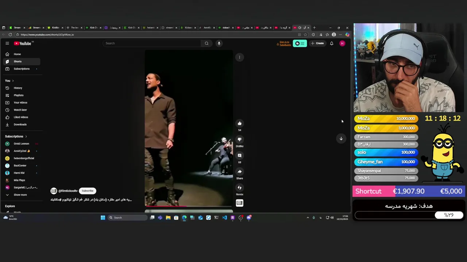Open Omid Lennon subscription channel
The height and width of the screenshot is (262, 467).
pyautogui.click(x=21, y=144)
